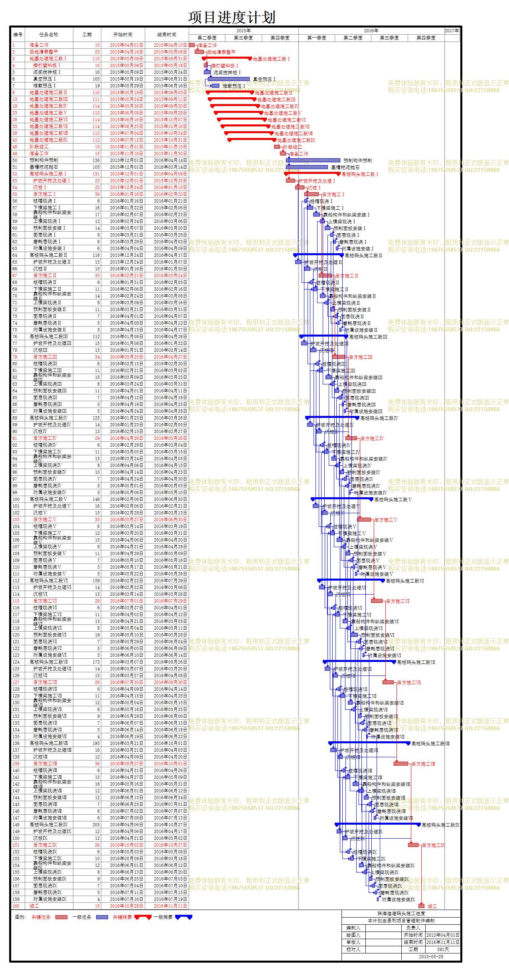Screen dimensions: 509x971
Task: Select the 结束时间 column header
Action: tap(167, 35)
